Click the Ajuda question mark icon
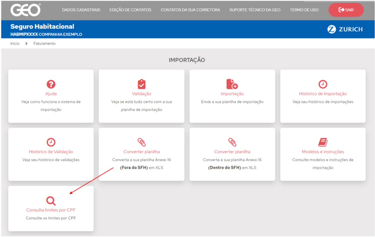The height and width of the screenshot is (237, 375). pos(51,84)
